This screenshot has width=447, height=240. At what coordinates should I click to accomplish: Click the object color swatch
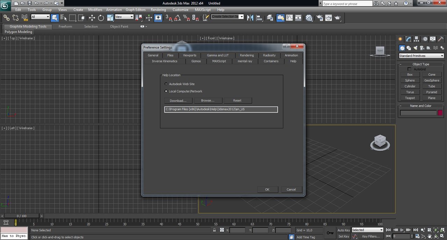coord(440,113)
